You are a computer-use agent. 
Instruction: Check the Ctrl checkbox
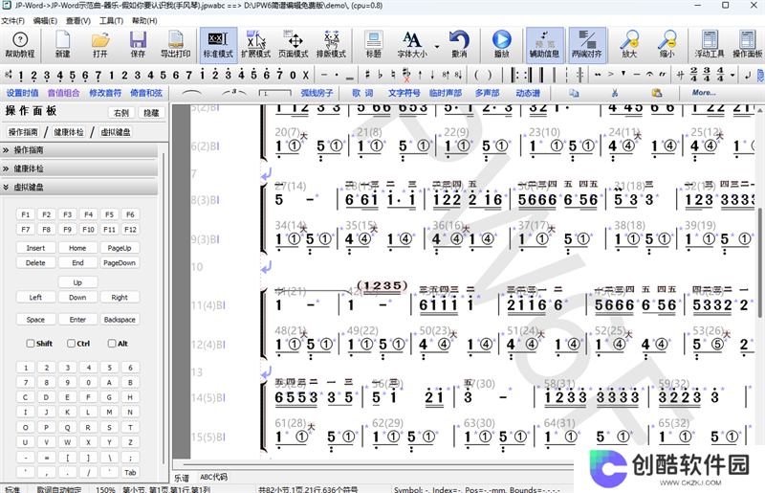[71, 343]
